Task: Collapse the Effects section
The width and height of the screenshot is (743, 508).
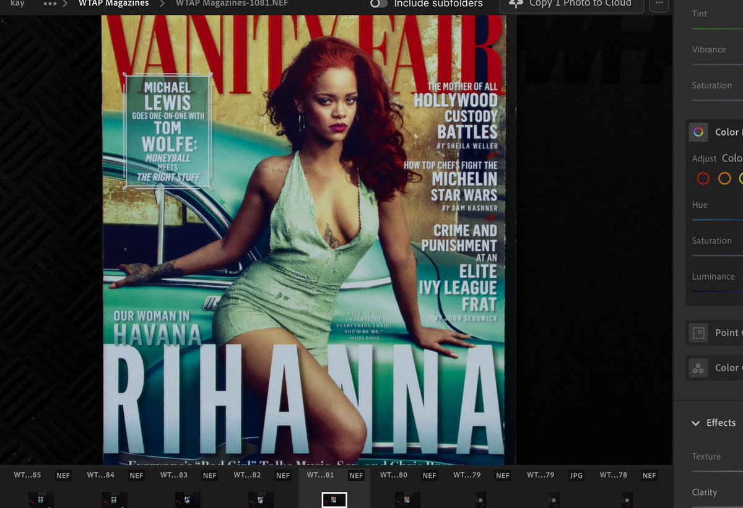Action: coord(696,423)
